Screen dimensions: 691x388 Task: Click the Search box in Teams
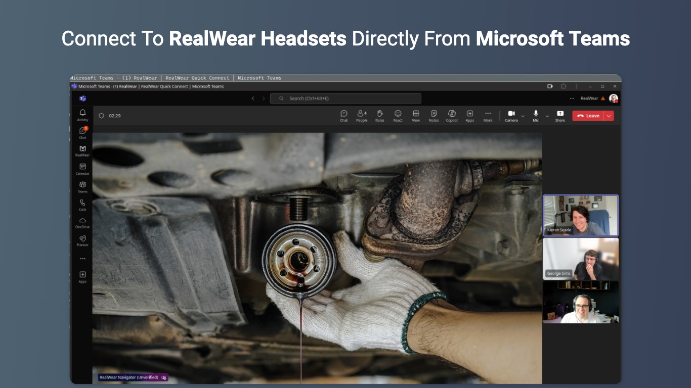345,99
